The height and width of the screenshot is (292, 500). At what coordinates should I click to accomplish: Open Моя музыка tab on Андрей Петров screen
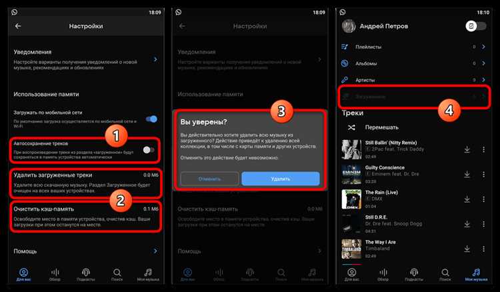476,275
